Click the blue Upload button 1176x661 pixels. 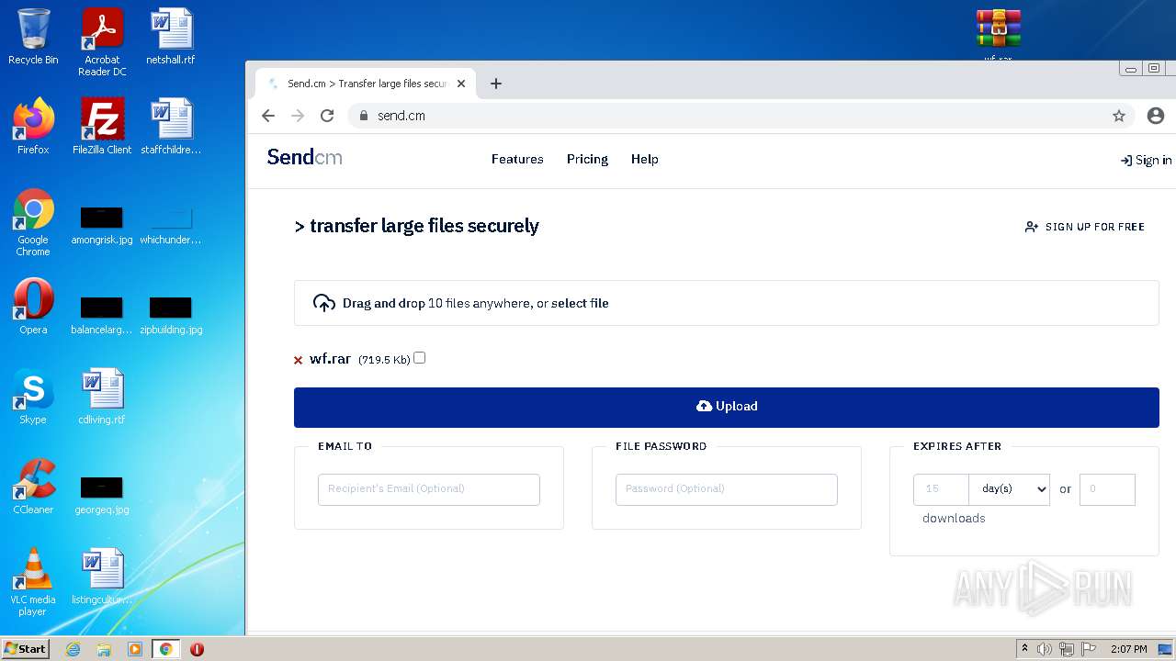tap(727, 407)
